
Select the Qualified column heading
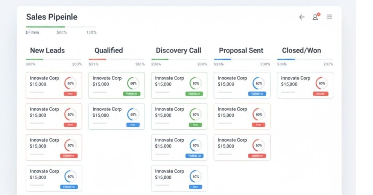(x=109, y=51)
